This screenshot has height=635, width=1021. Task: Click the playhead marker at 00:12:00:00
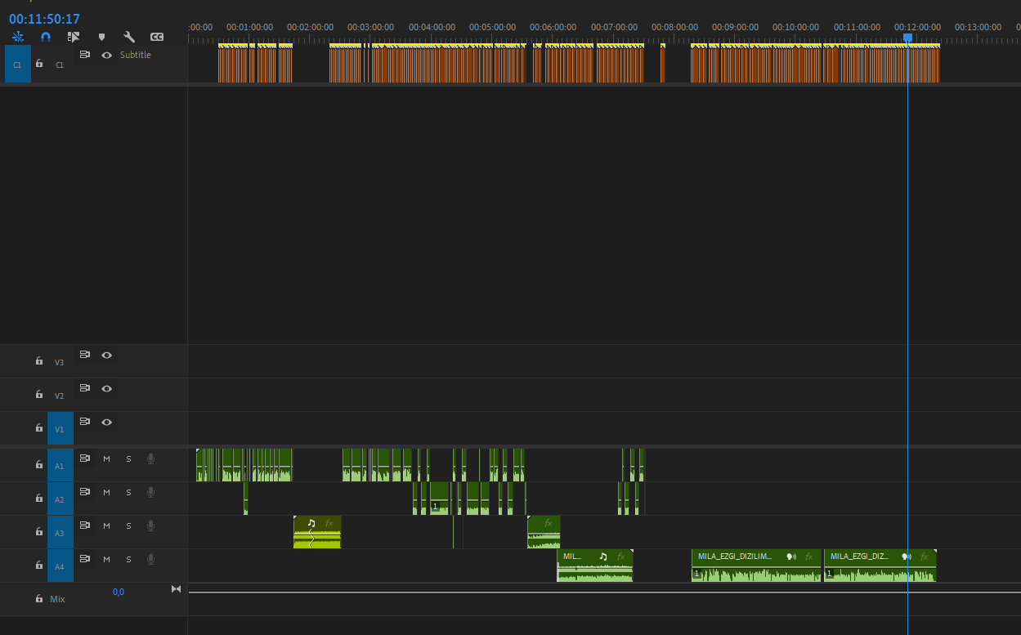pos(907,38)
